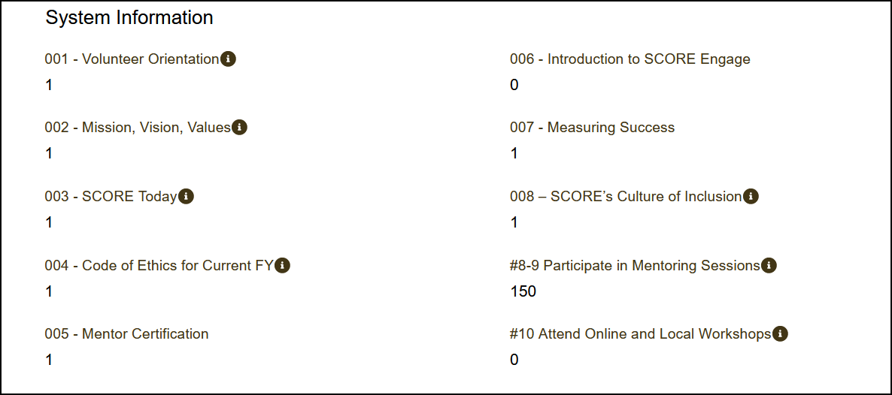Click the System Information heading
Viewport: 892px width, 395px height.
click(129, 18)
